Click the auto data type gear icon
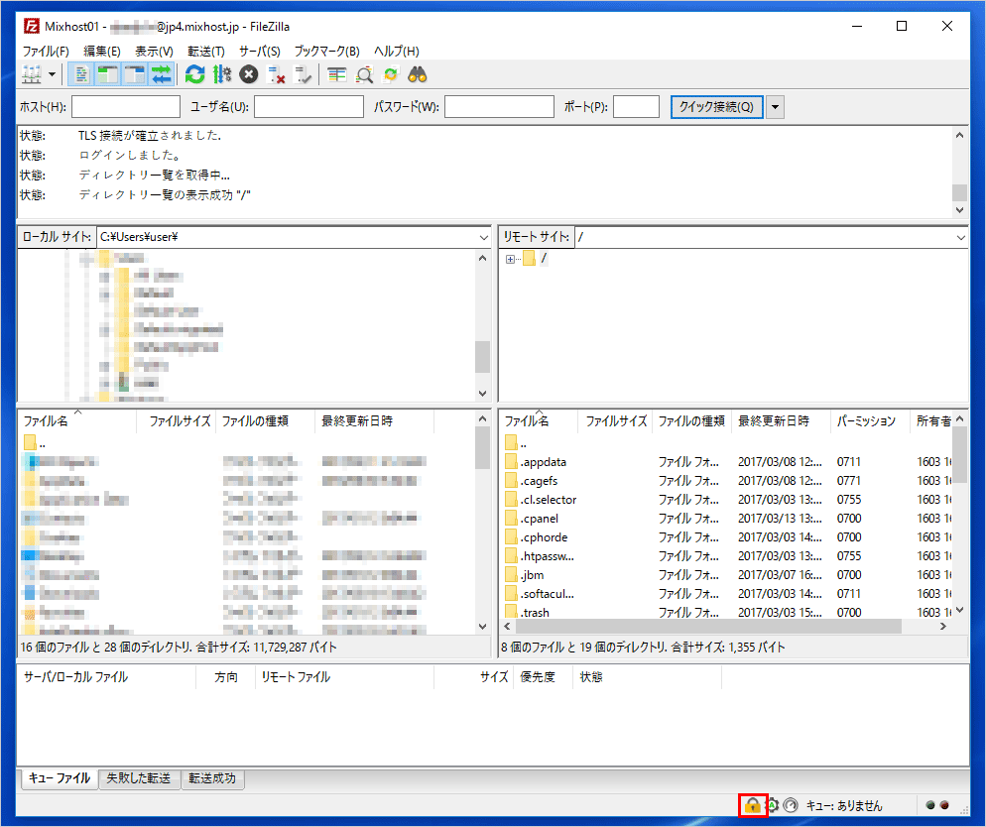 click(773, 805)
